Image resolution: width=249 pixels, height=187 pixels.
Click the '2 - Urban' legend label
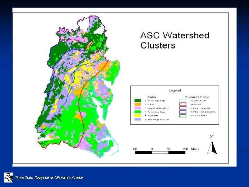pyautogui.click(x=149, y=105)
